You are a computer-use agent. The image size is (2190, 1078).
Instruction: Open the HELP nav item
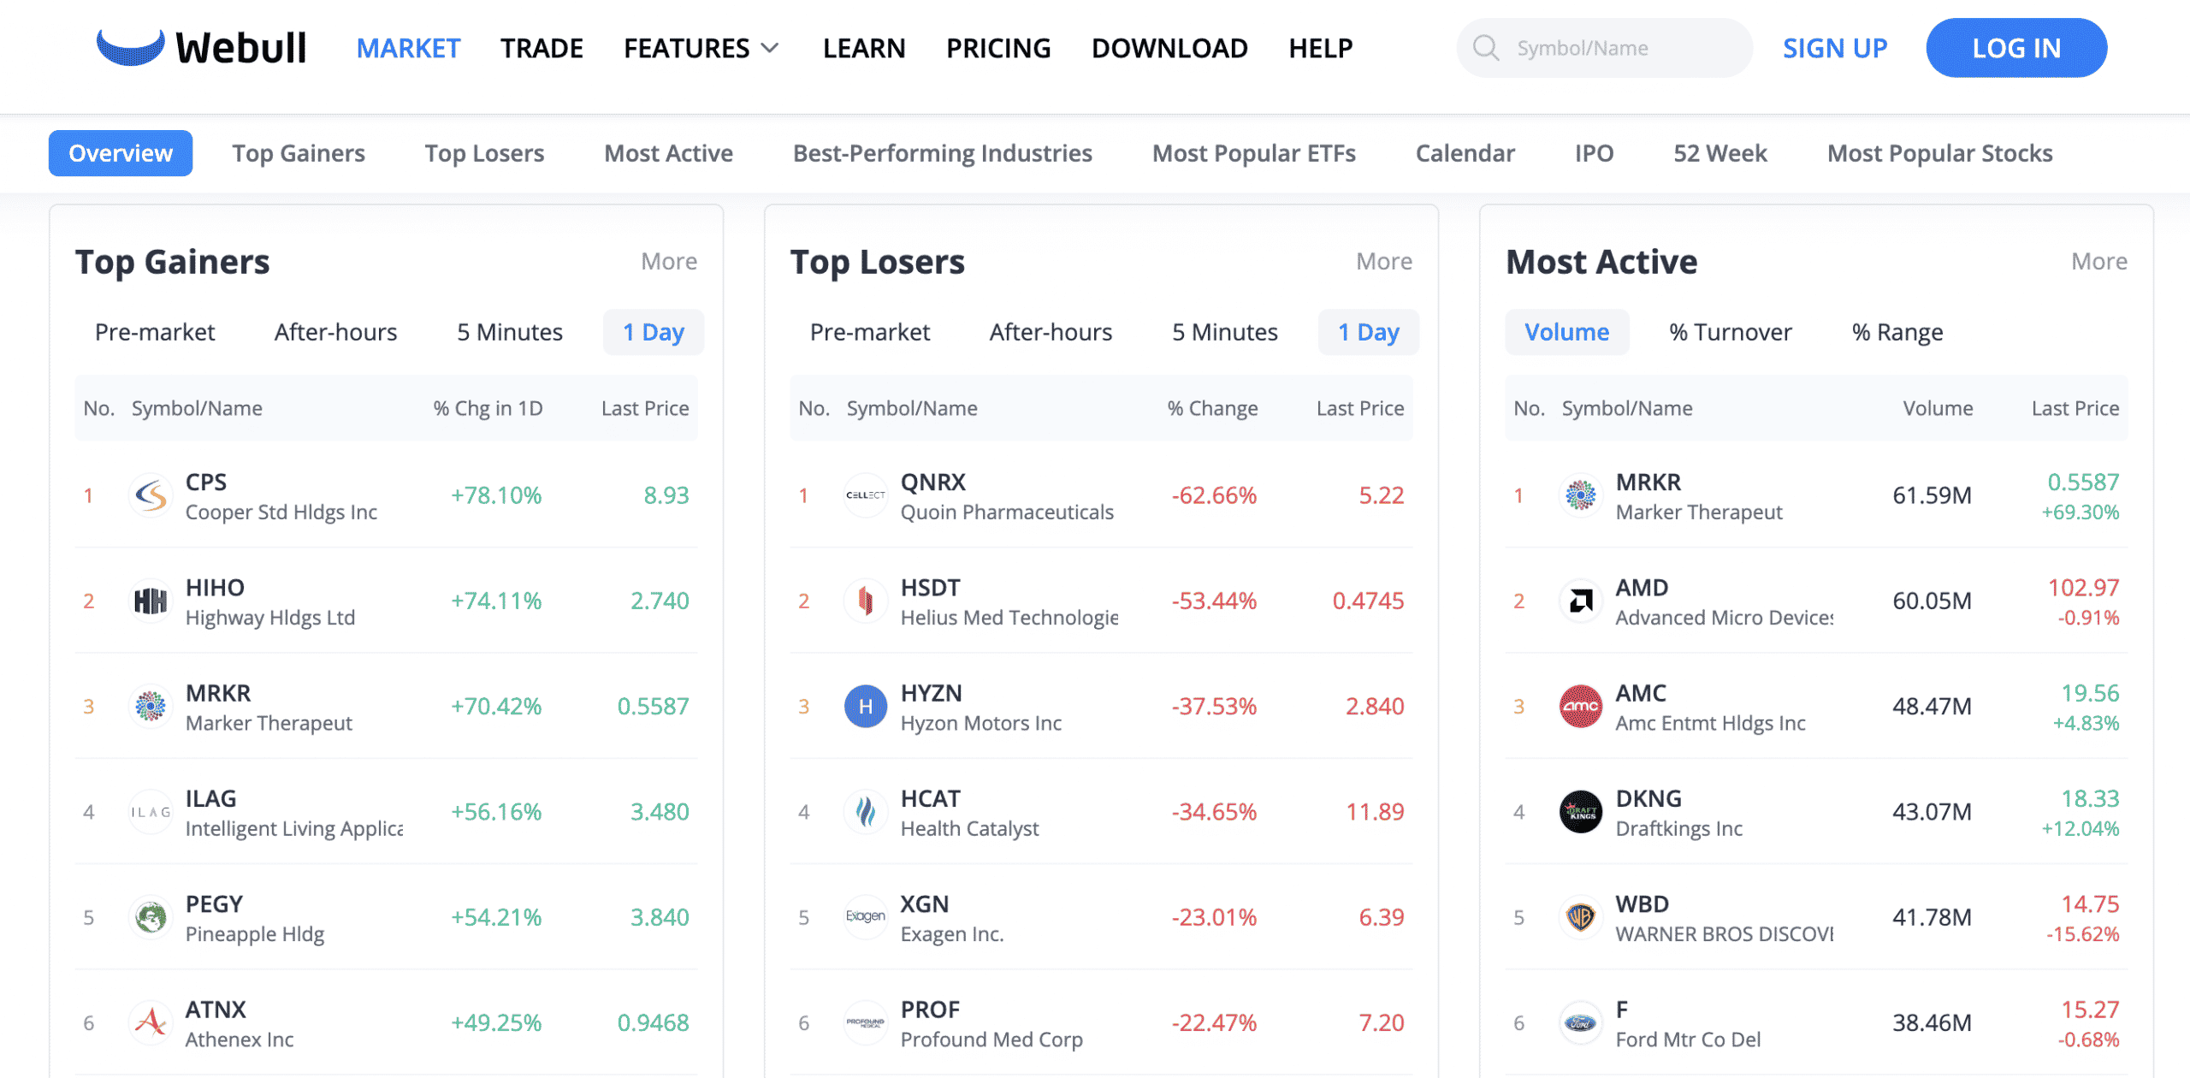[1321, 48]
